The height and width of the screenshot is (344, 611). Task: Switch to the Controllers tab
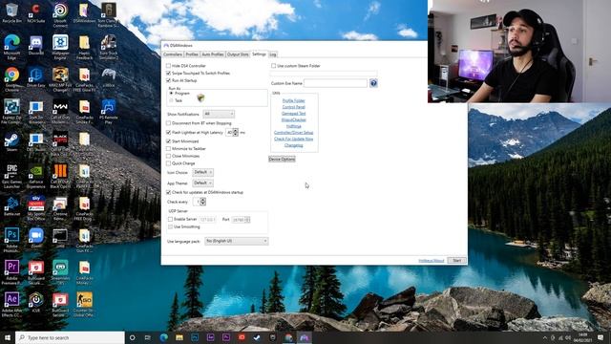pos(173,54)
